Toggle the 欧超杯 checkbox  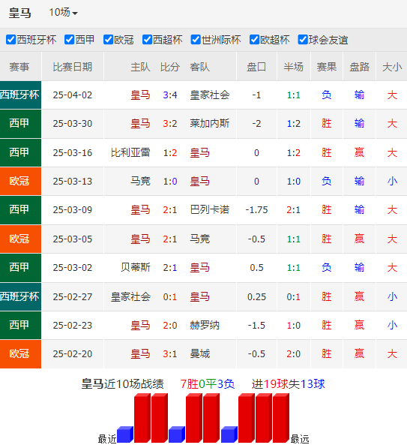[x=254, y=40]
